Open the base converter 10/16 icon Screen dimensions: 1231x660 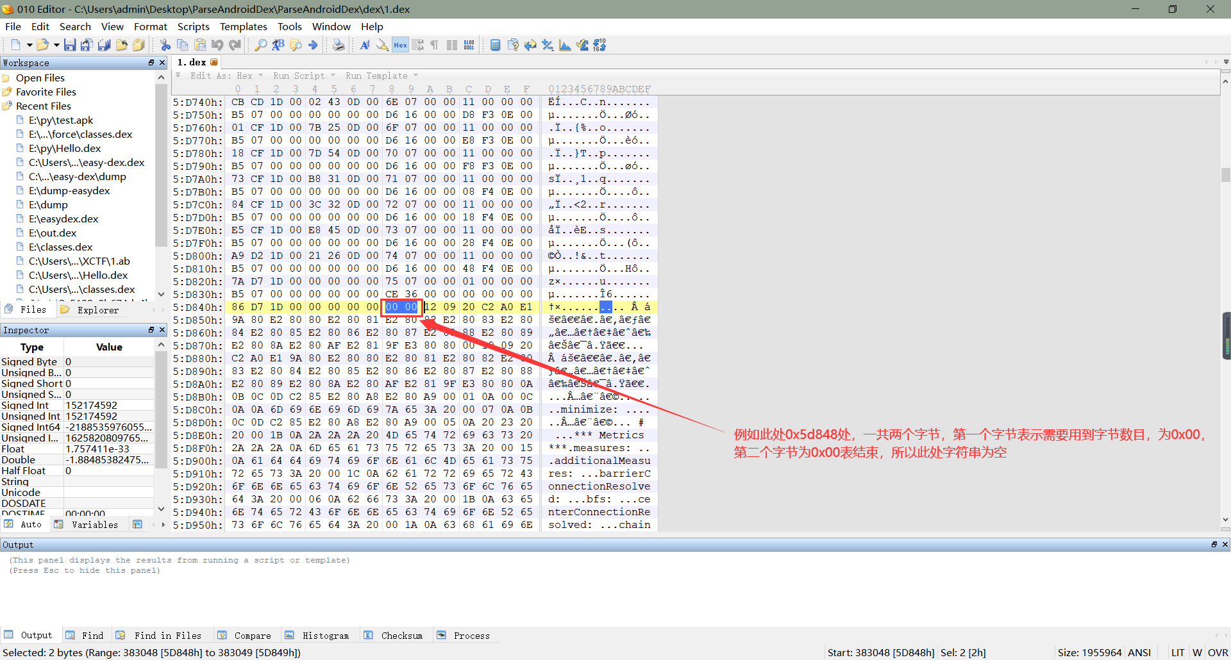(599, 45)
